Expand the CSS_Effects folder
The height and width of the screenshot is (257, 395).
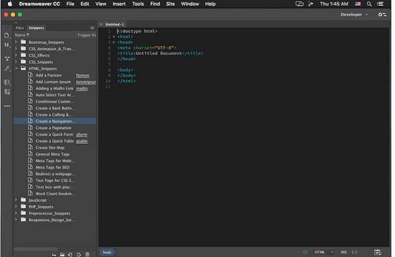16,55
